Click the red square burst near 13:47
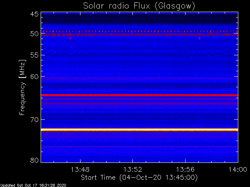This screenshot has width=250, height=187. point(70,38)
